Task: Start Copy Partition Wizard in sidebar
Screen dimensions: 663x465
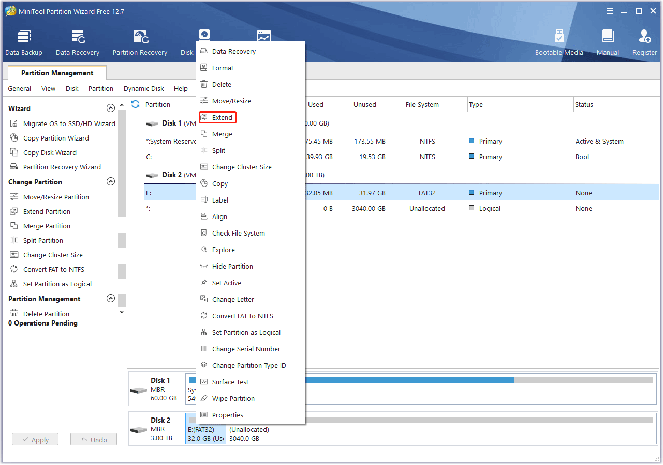Action: click(x=49, y=138)
